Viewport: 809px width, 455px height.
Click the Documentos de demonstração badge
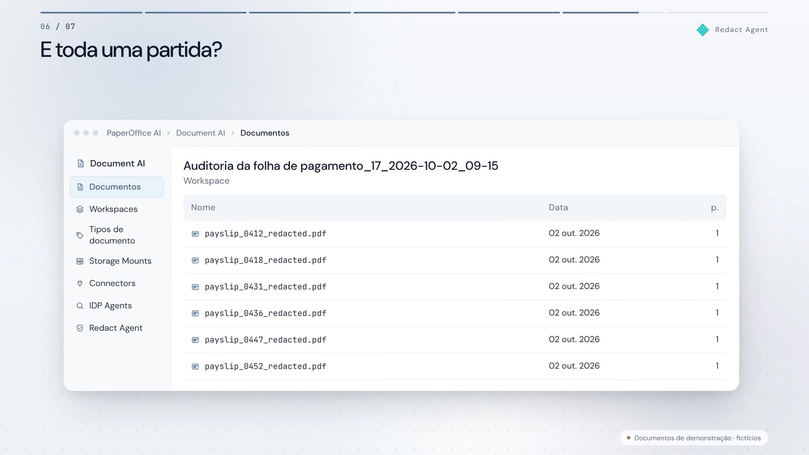(x=694, y=438)
